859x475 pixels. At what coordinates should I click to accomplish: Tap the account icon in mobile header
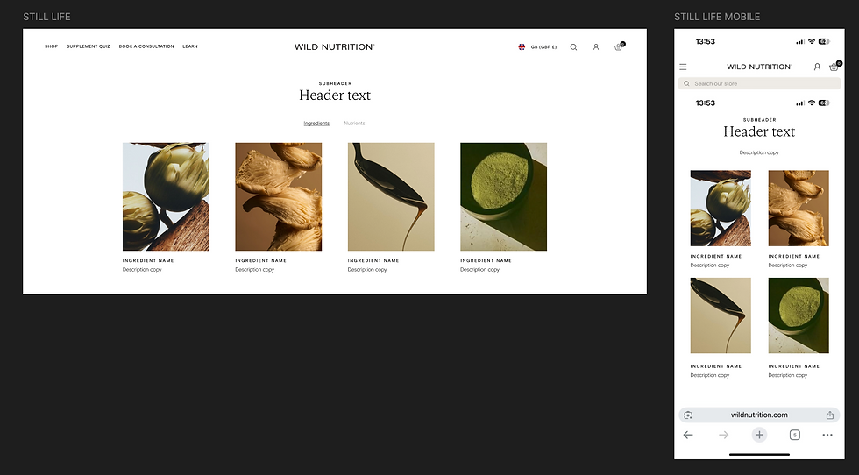coord(817,67)
